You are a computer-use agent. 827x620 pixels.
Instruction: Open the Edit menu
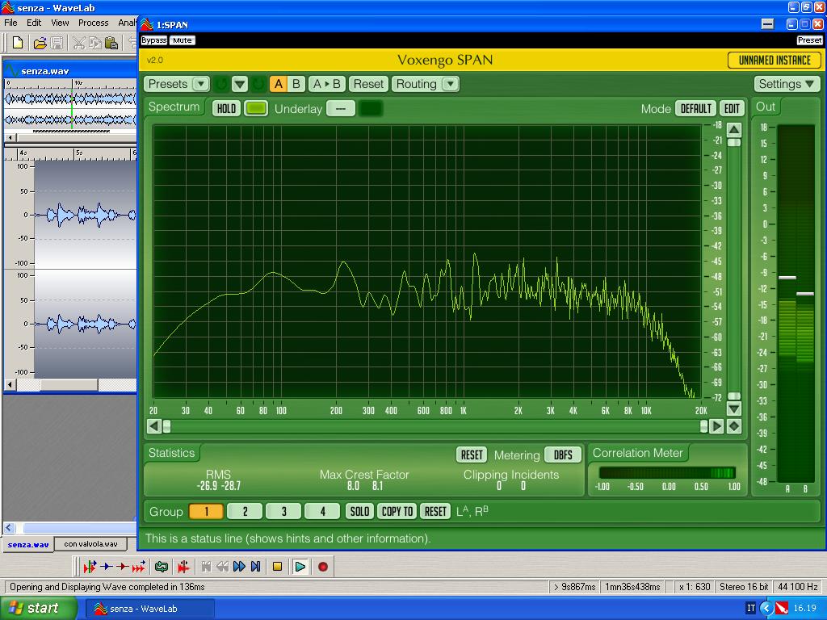(x=34, y=23)
